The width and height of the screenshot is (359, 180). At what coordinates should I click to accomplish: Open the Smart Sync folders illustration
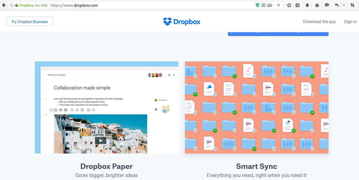(257, 107)
